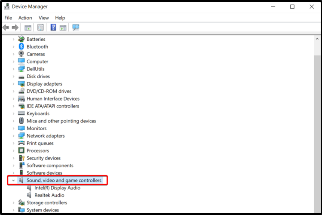Image resolution: width=322 pixels, height=215 pixels.
Task: Click the Back arrow toolbar icon
Action: 6,28
